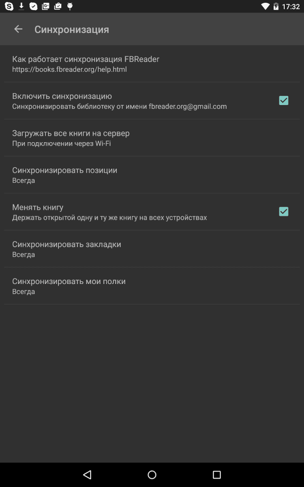The image size is (304, 487).
Task: Tap the download notification icon
Action: (21, 6)
